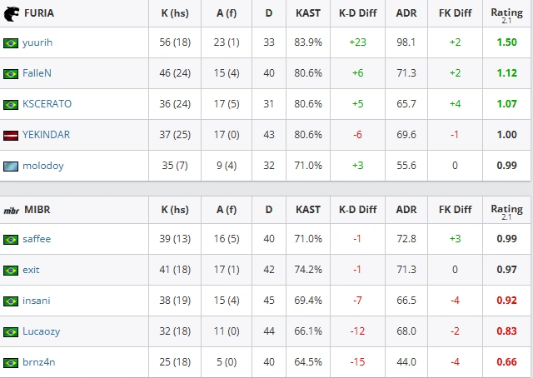Open yuurih's player profile link

point(37,42)
